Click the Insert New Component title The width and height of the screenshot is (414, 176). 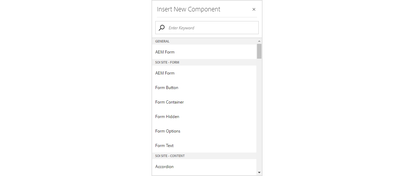pyautogui.click(x=188, y=9)
